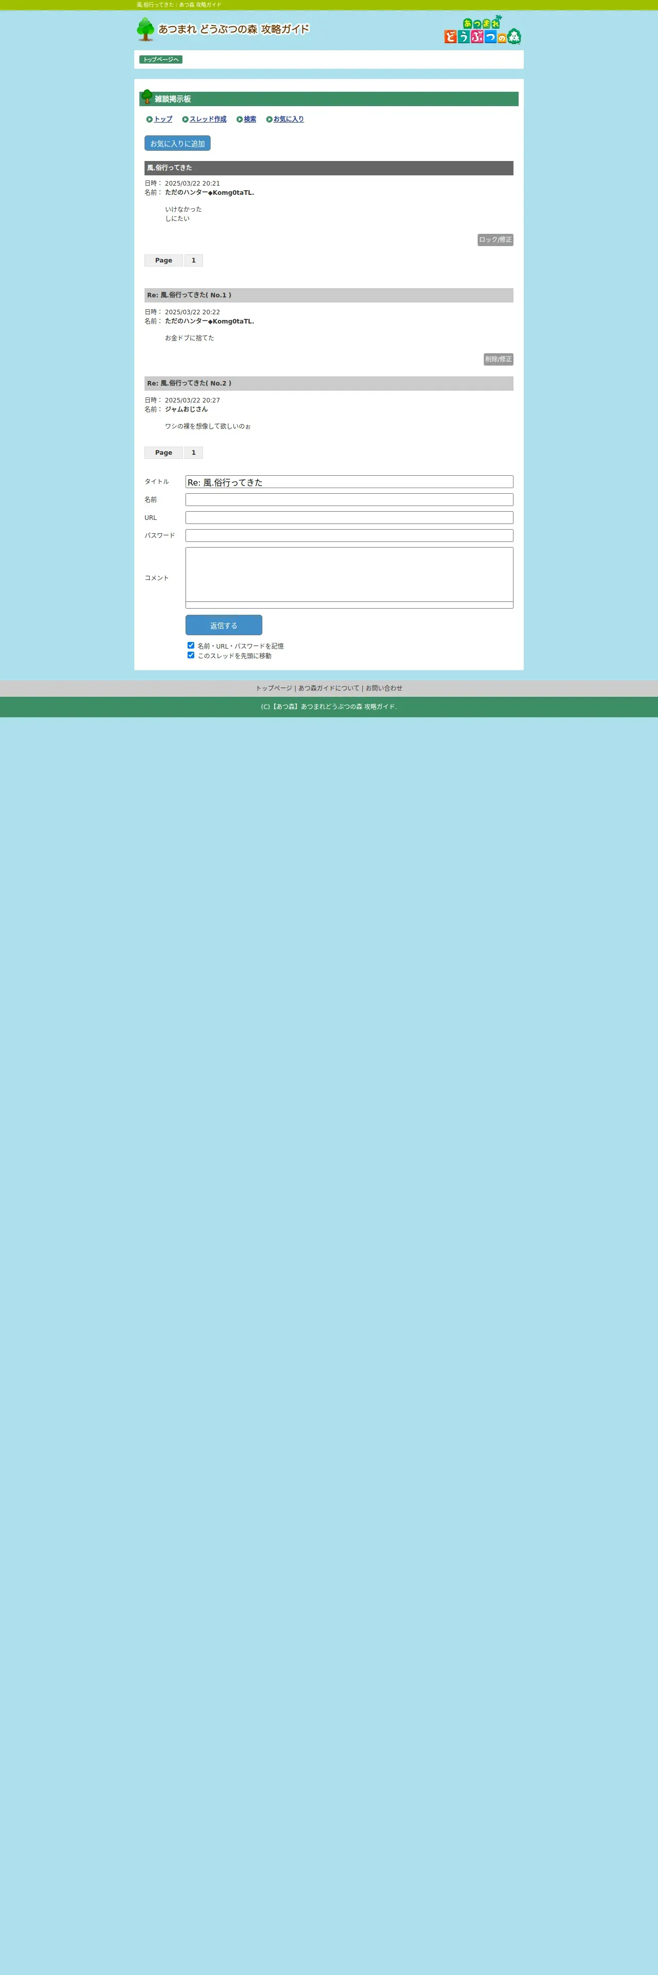Click お気に入りに追加 button
Screen dimensions: 658x1975
[177, 144]
